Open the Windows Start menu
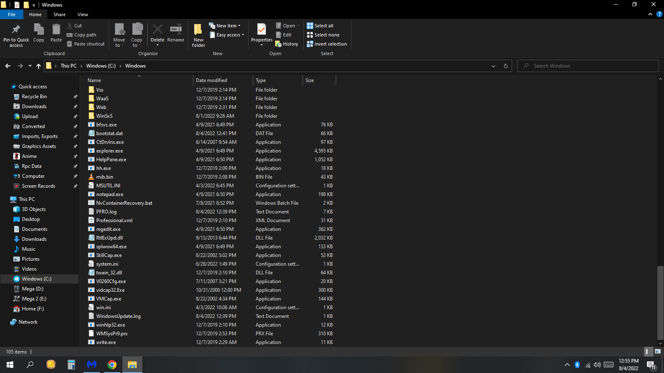The image size is (664, 373). click(10, 365)
